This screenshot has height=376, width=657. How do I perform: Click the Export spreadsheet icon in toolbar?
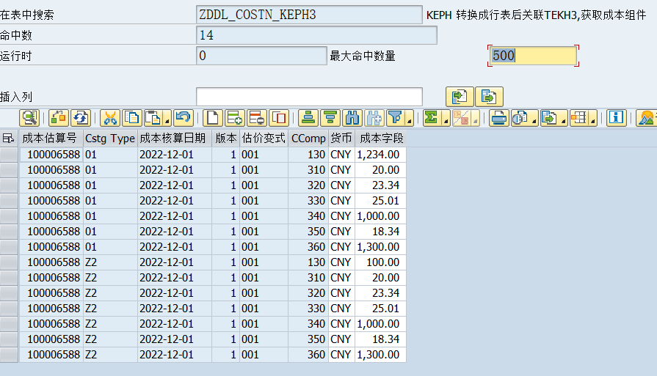[x=549, y=118]
